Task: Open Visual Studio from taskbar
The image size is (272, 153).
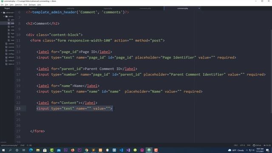Action: pos(128,150)
